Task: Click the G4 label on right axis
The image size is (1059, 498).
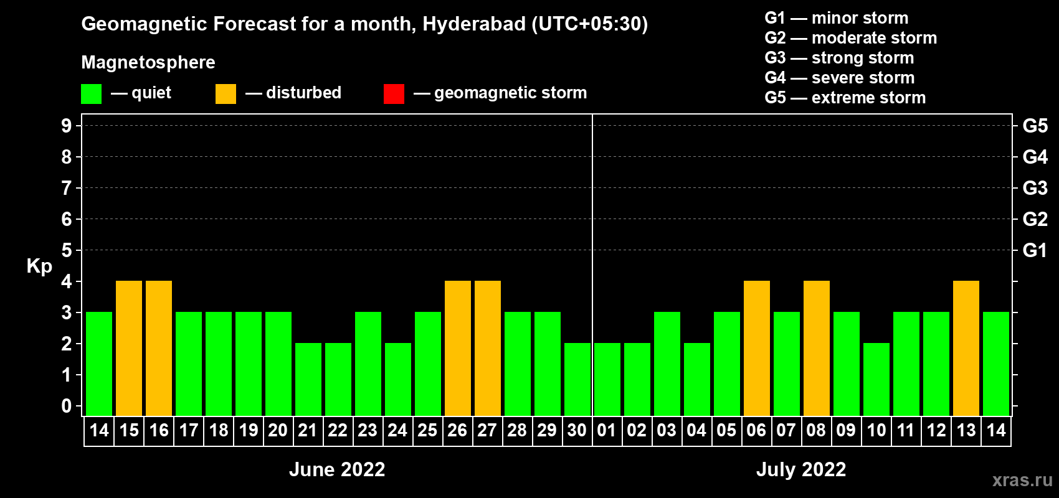Action: (1035, 157)
